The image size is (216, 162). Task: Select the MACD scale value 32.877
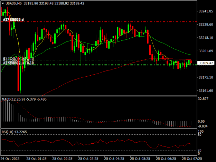click(203, 99)
